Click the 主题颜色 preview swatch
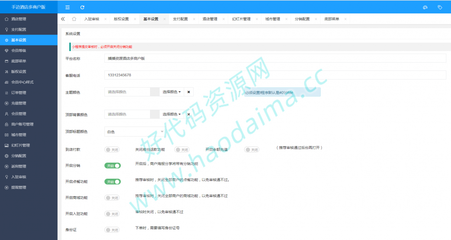451x240 pixels. tap(155, 92)
